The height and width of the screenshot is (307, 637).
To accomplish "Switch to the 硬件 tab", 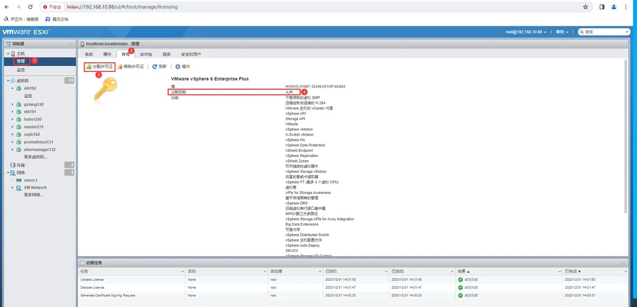I will pyautogui.click(x=107, y=54).
